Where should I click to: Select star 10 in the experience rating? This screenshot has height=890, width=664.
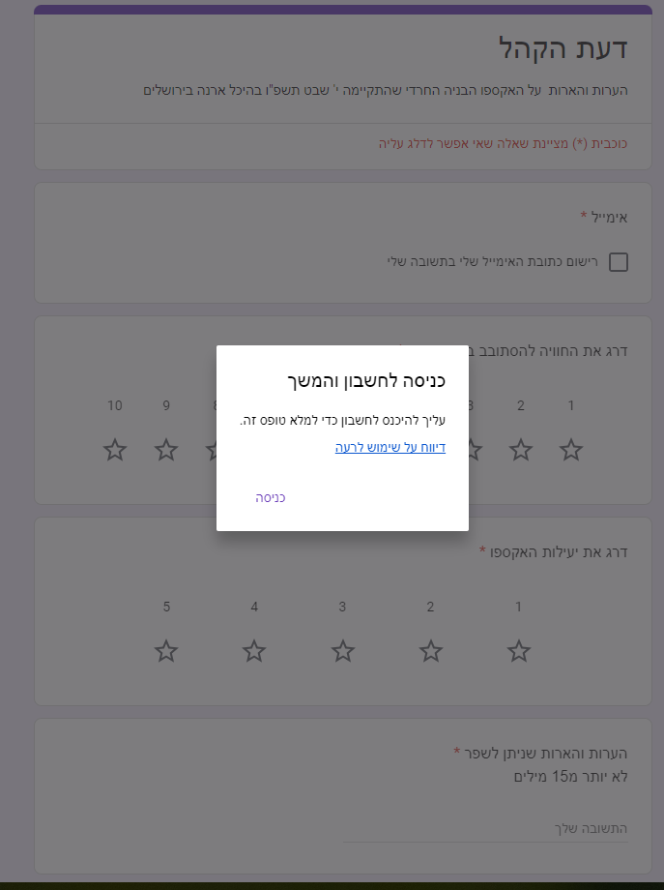click(115, 450)
